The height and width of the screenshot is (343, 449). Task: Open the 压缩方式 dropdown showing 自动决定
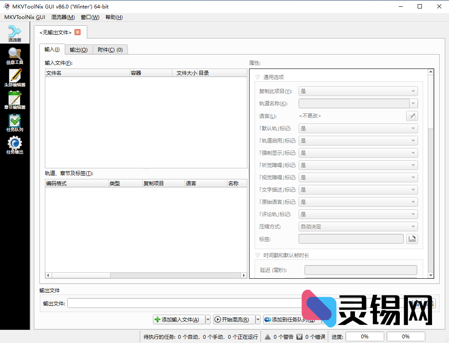[x=358, y=226]
